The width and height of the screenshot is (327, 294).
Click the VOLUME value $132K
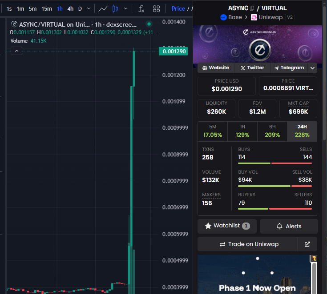210,180
